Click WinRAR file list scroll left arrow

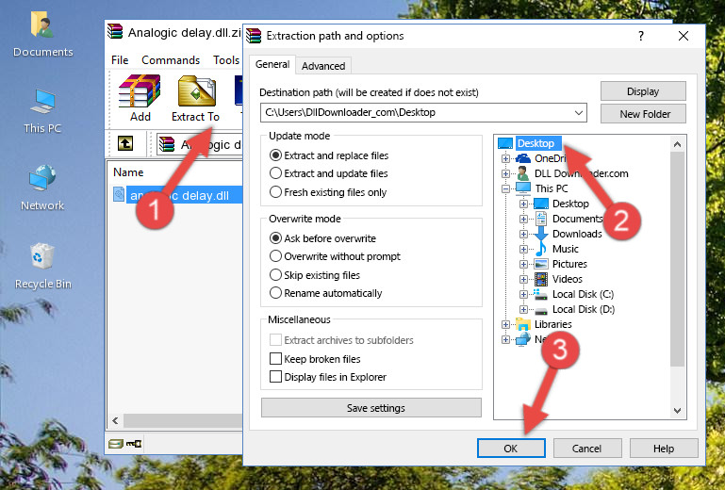[x=115, y=420]
